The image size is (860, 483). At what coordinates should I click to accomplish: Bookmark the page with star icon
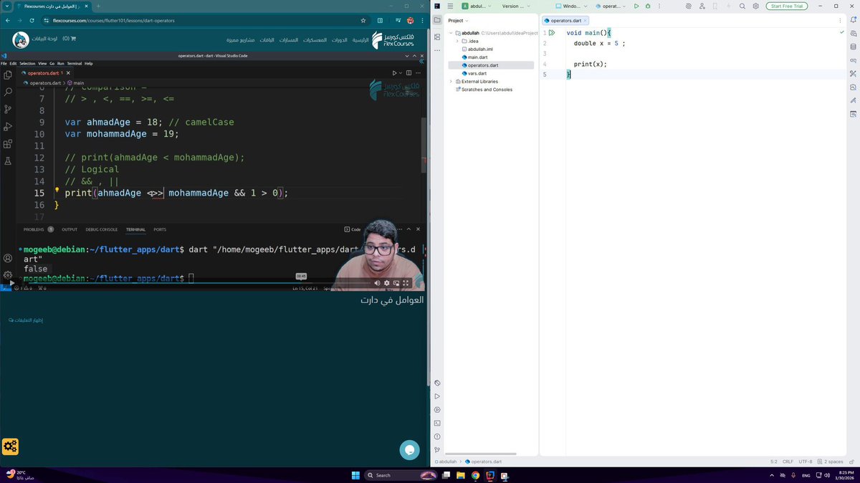[x=363, y=20]
